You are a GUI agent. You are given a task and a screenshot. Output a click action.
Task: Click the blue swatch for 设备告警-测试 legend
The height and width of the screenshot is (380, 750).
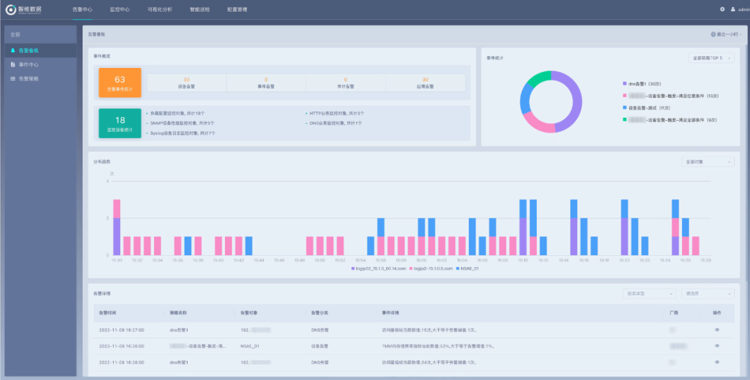(625, 107)
